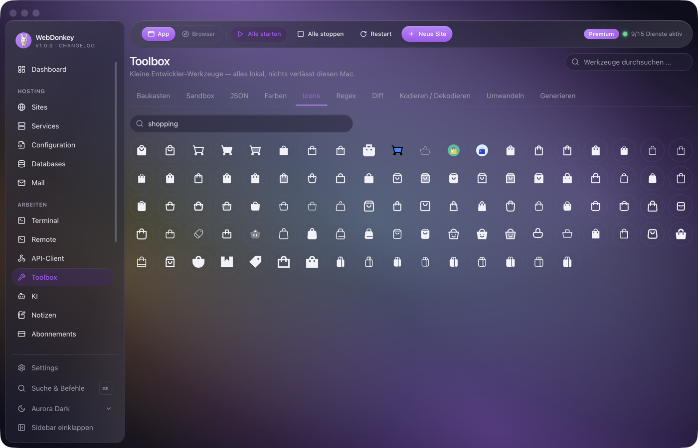Open the CHANGELOG link
Viewport: 698px width, 448px height.
tap(77, 46)
